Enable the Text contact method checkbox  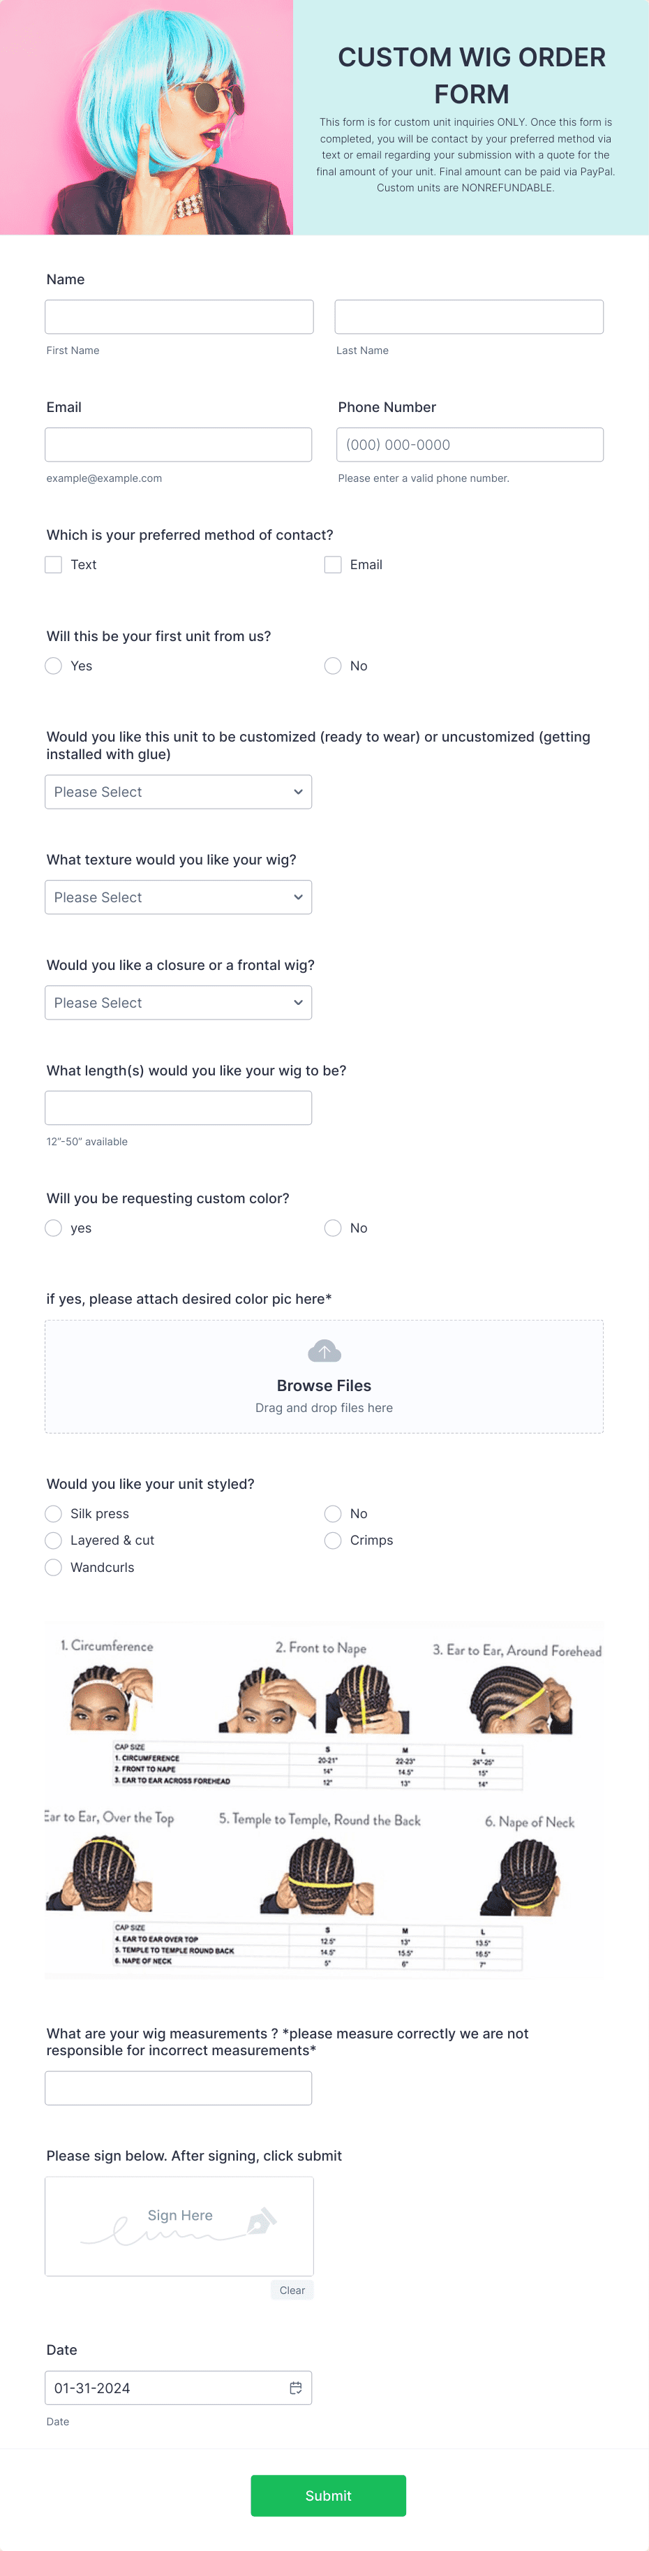(54, 564)
